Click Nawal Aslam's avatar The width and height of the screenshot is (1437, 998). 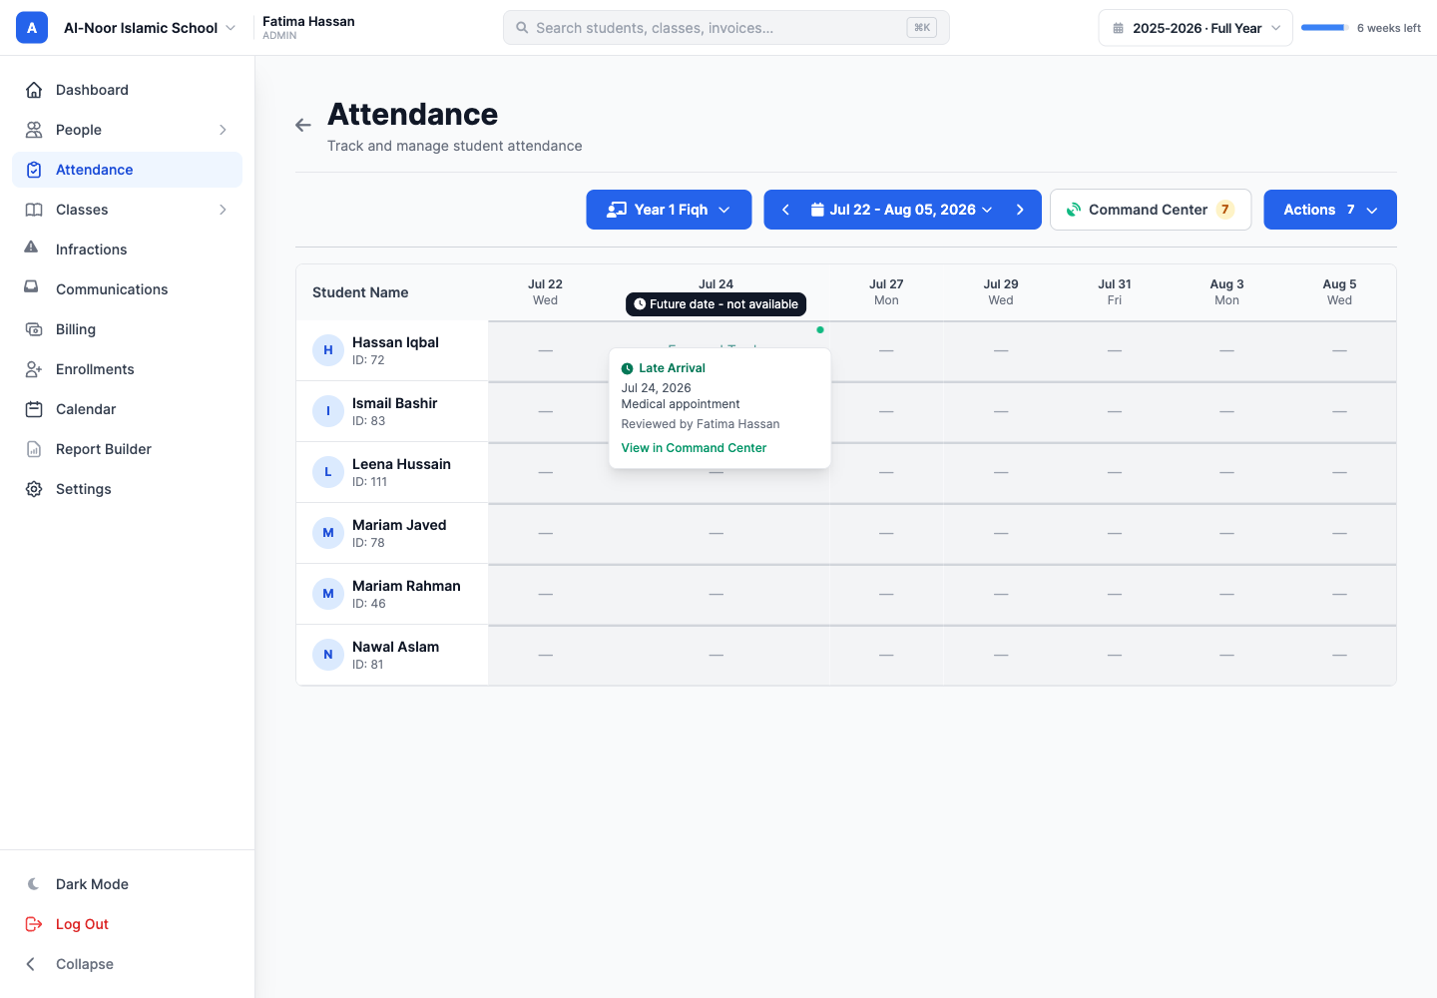(328, 655)
